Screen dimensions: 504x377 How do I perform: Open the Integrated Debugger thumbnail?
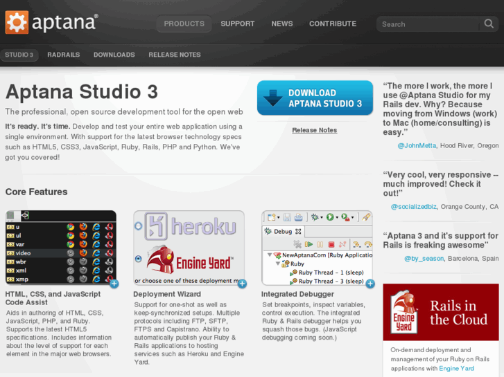click(317, 248)
